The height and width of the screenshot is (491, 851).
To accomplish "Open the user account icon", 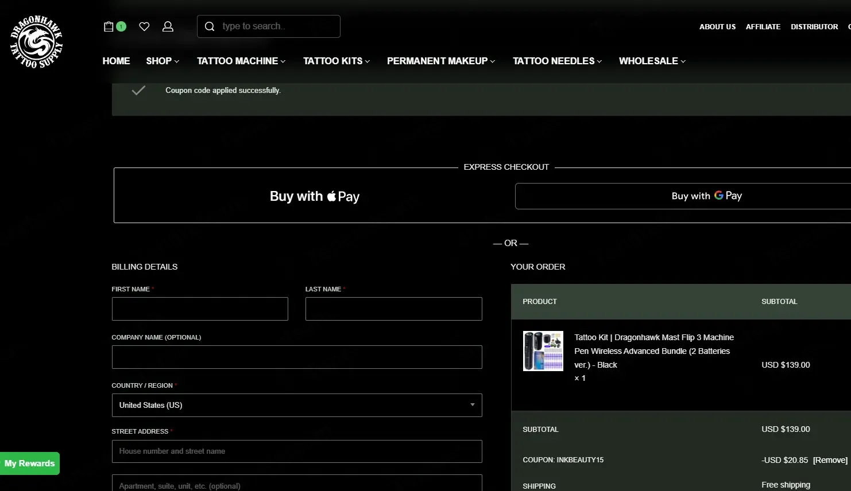I will coord(168,26).
